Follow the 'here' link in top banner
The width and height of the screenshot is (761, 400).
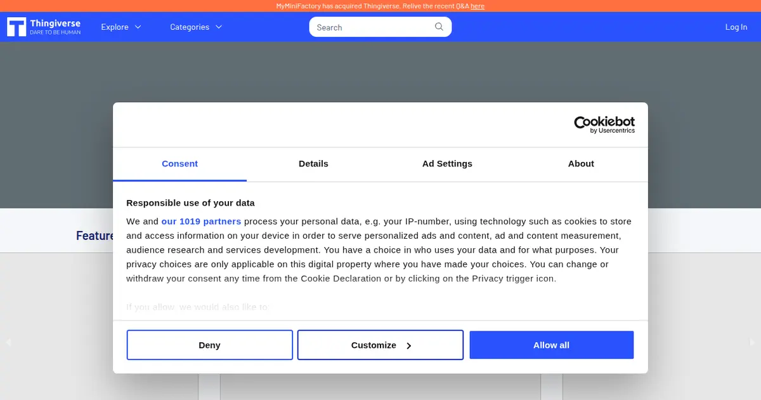click(478, 6)
